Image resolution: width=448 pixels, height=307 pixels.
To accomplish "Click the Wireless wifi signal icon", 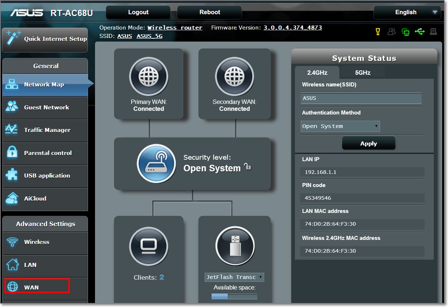I will tap(12, 242).
